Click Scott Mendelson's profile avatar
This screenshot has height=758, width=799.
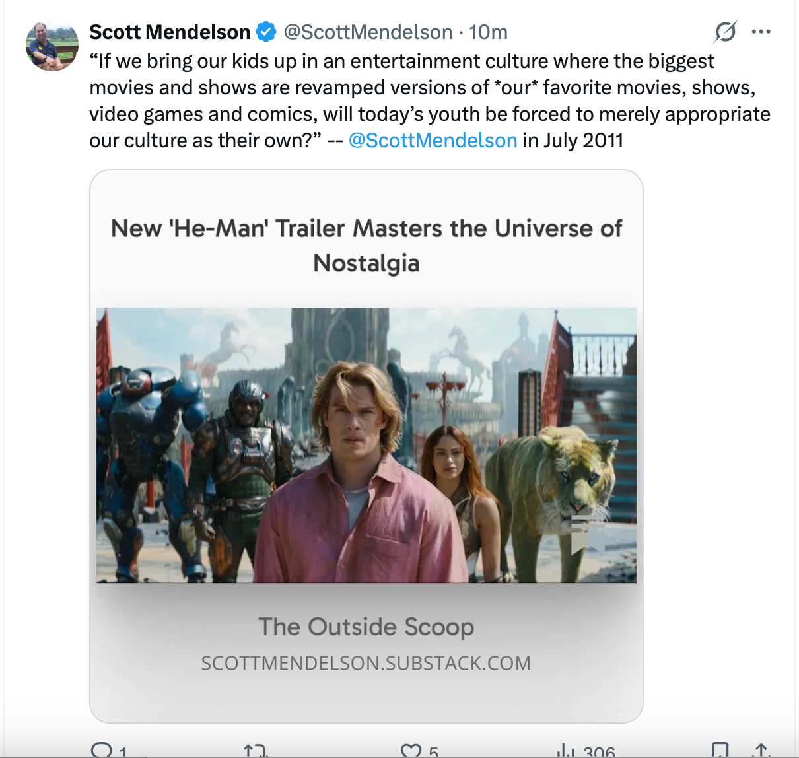(x=52, y=46)
